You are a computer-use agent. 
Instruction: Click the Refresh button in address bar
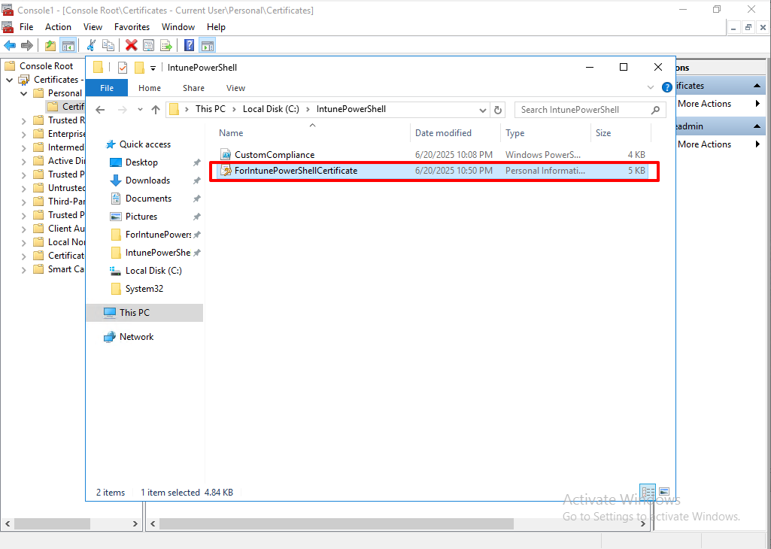pyautogui.click(x=498, y=110)
